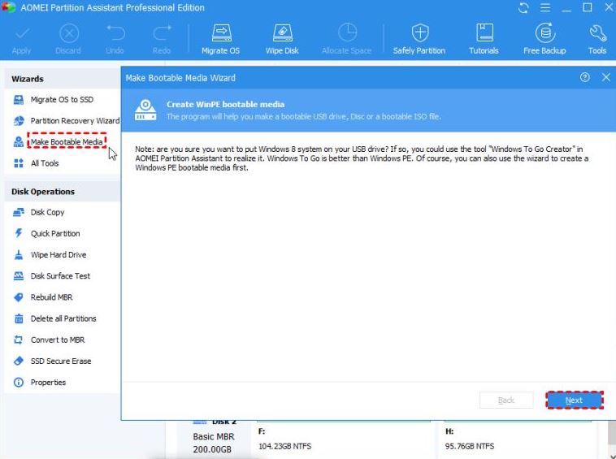The image size is (616, 459).
Task: Click the Back button in wizard
Action: pos(506,401)
